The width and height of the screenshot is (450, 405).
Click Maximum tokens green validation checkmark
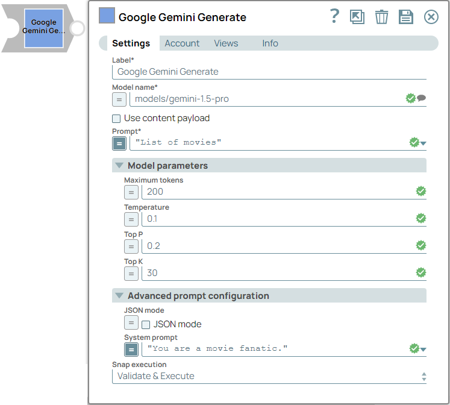point(421,191)
